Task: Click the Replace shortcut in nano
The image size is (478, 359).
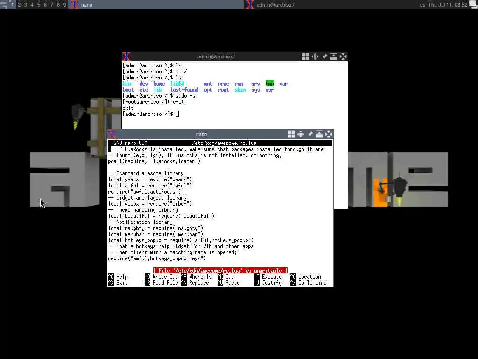Action: (x=196, y=283)
